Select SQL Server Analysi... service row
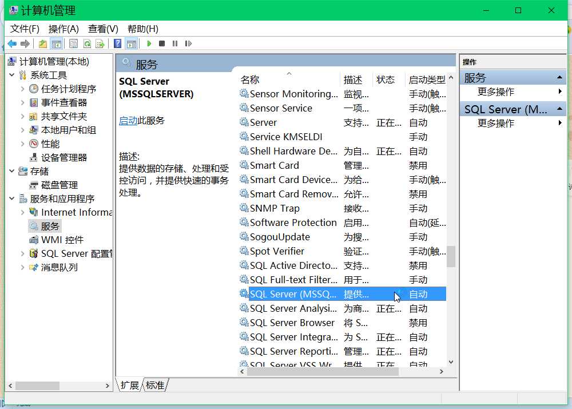Screen dimensions: 572x409 (x=342, y=309)
